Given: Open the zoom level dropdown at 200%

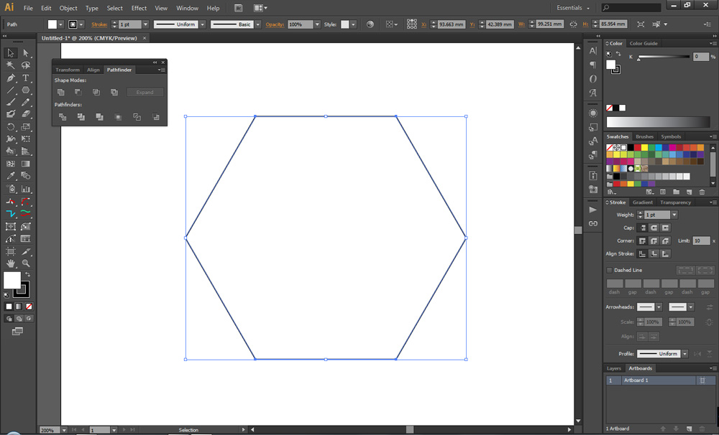Looking at the screenshot, I should [x=64, y=430].
